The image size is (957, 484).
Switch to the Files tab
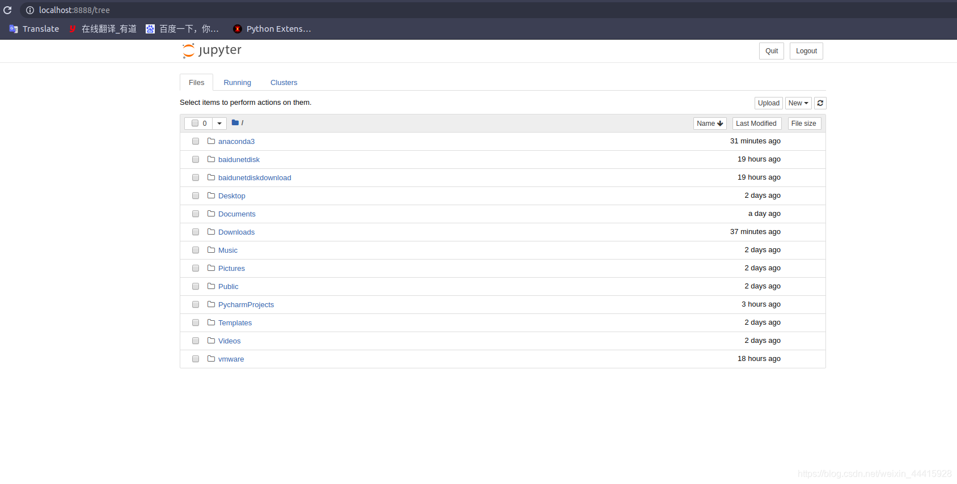click(197, 82)
